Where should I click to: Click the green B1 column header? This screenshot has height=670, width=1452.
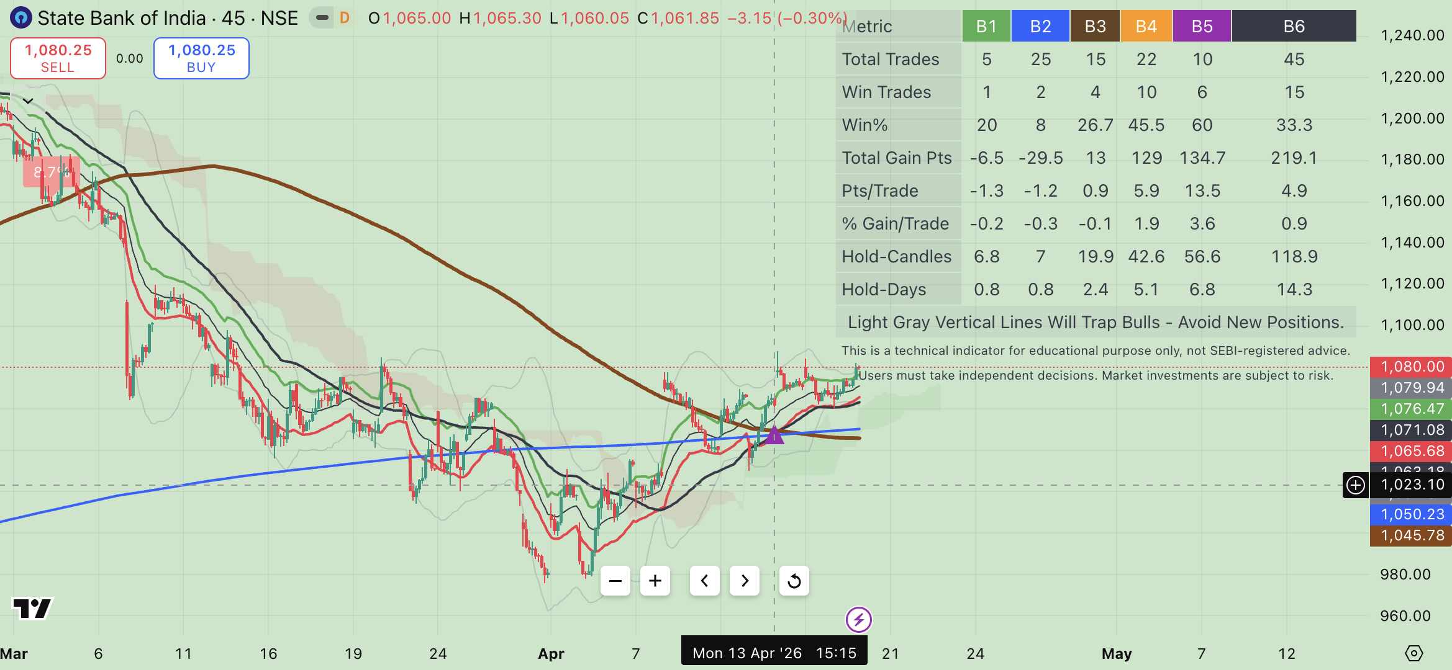pos(986,26)
